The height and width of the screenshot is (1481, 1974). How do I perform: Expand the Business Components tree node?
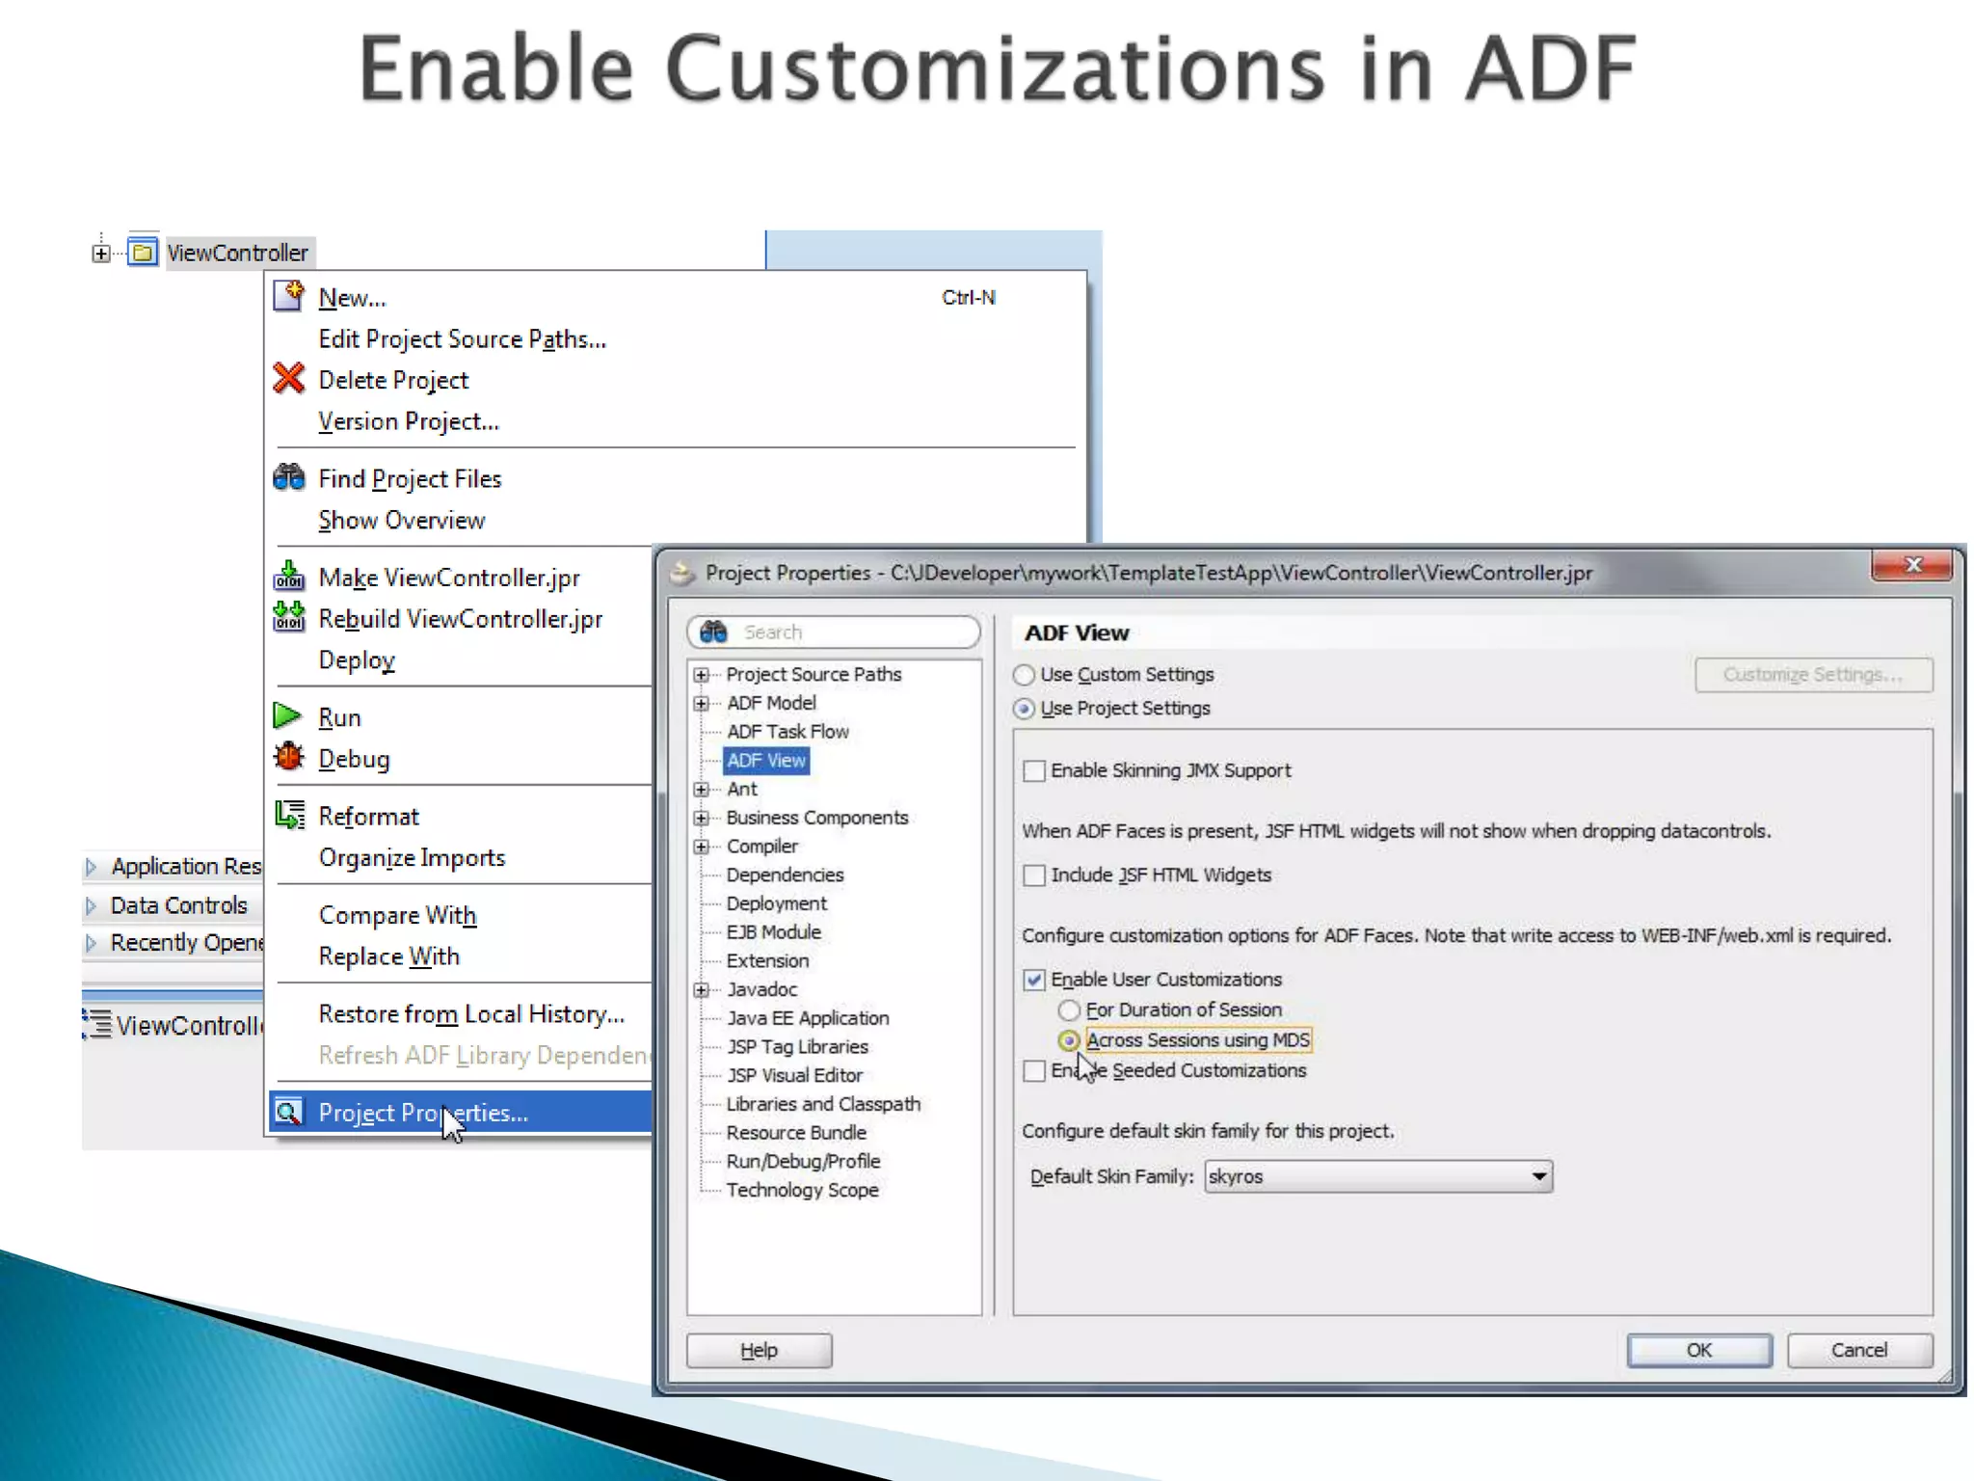(x=702, y=818)
